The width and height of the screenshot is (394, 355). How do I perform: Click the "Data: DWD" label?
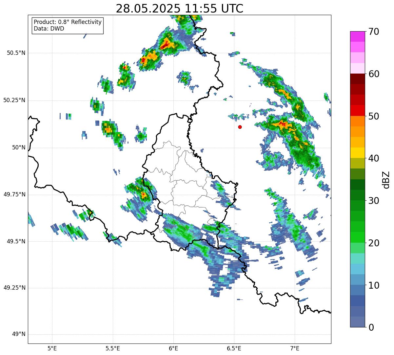pos(49,29)
